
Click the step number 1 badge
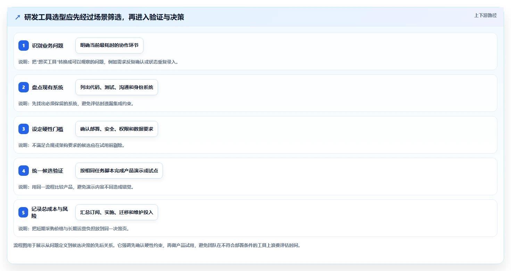pyautogui.click(x=24, y=46)
